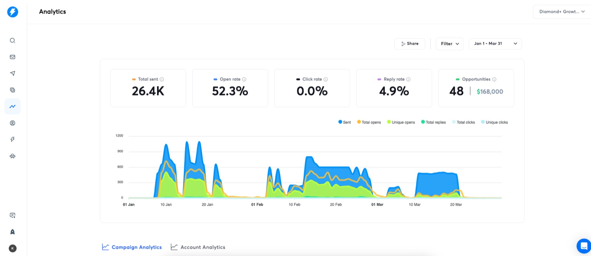Viewport: 591px width, 256px height.
Task: Click info icon next to Opportunities
Action: 494,79
